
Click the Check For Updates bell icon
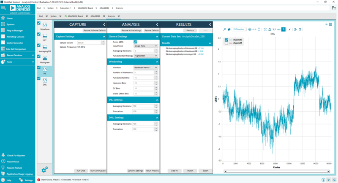[3, 156]
